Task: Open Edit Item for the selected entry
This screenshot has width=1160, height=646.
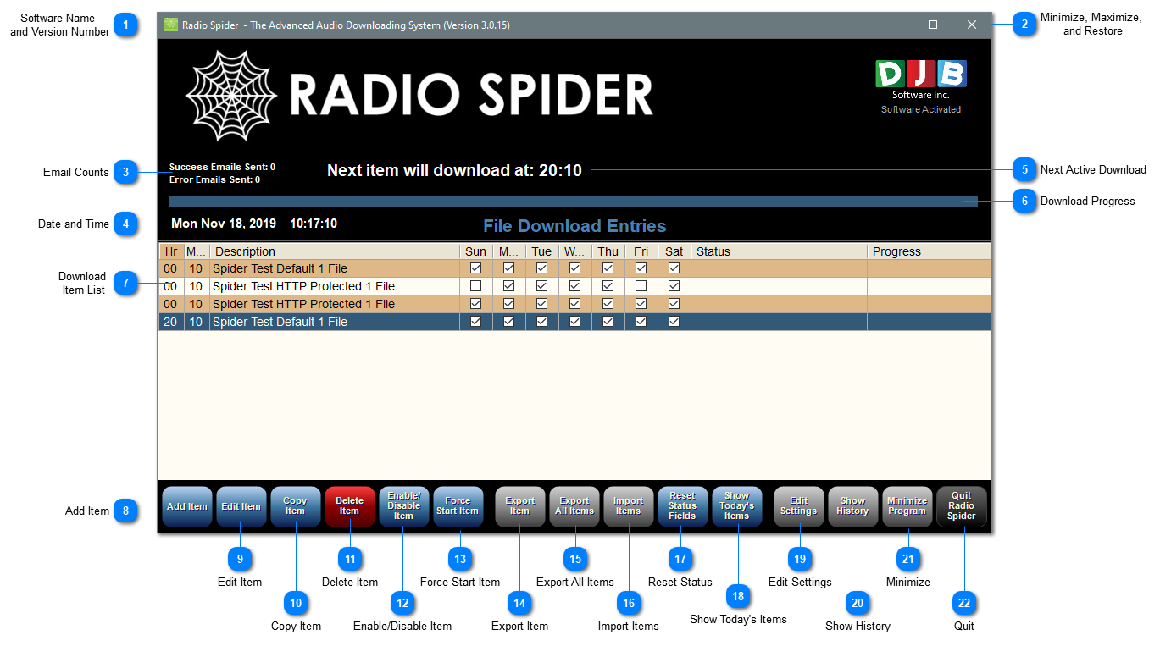Action: click(241, 507)
